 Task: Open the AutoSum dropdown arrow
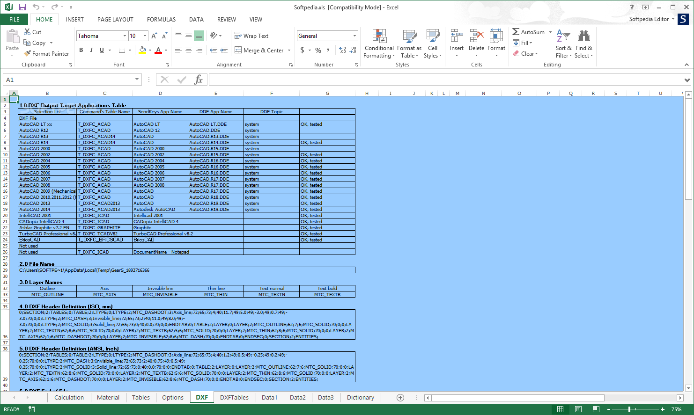pos(550,32)
